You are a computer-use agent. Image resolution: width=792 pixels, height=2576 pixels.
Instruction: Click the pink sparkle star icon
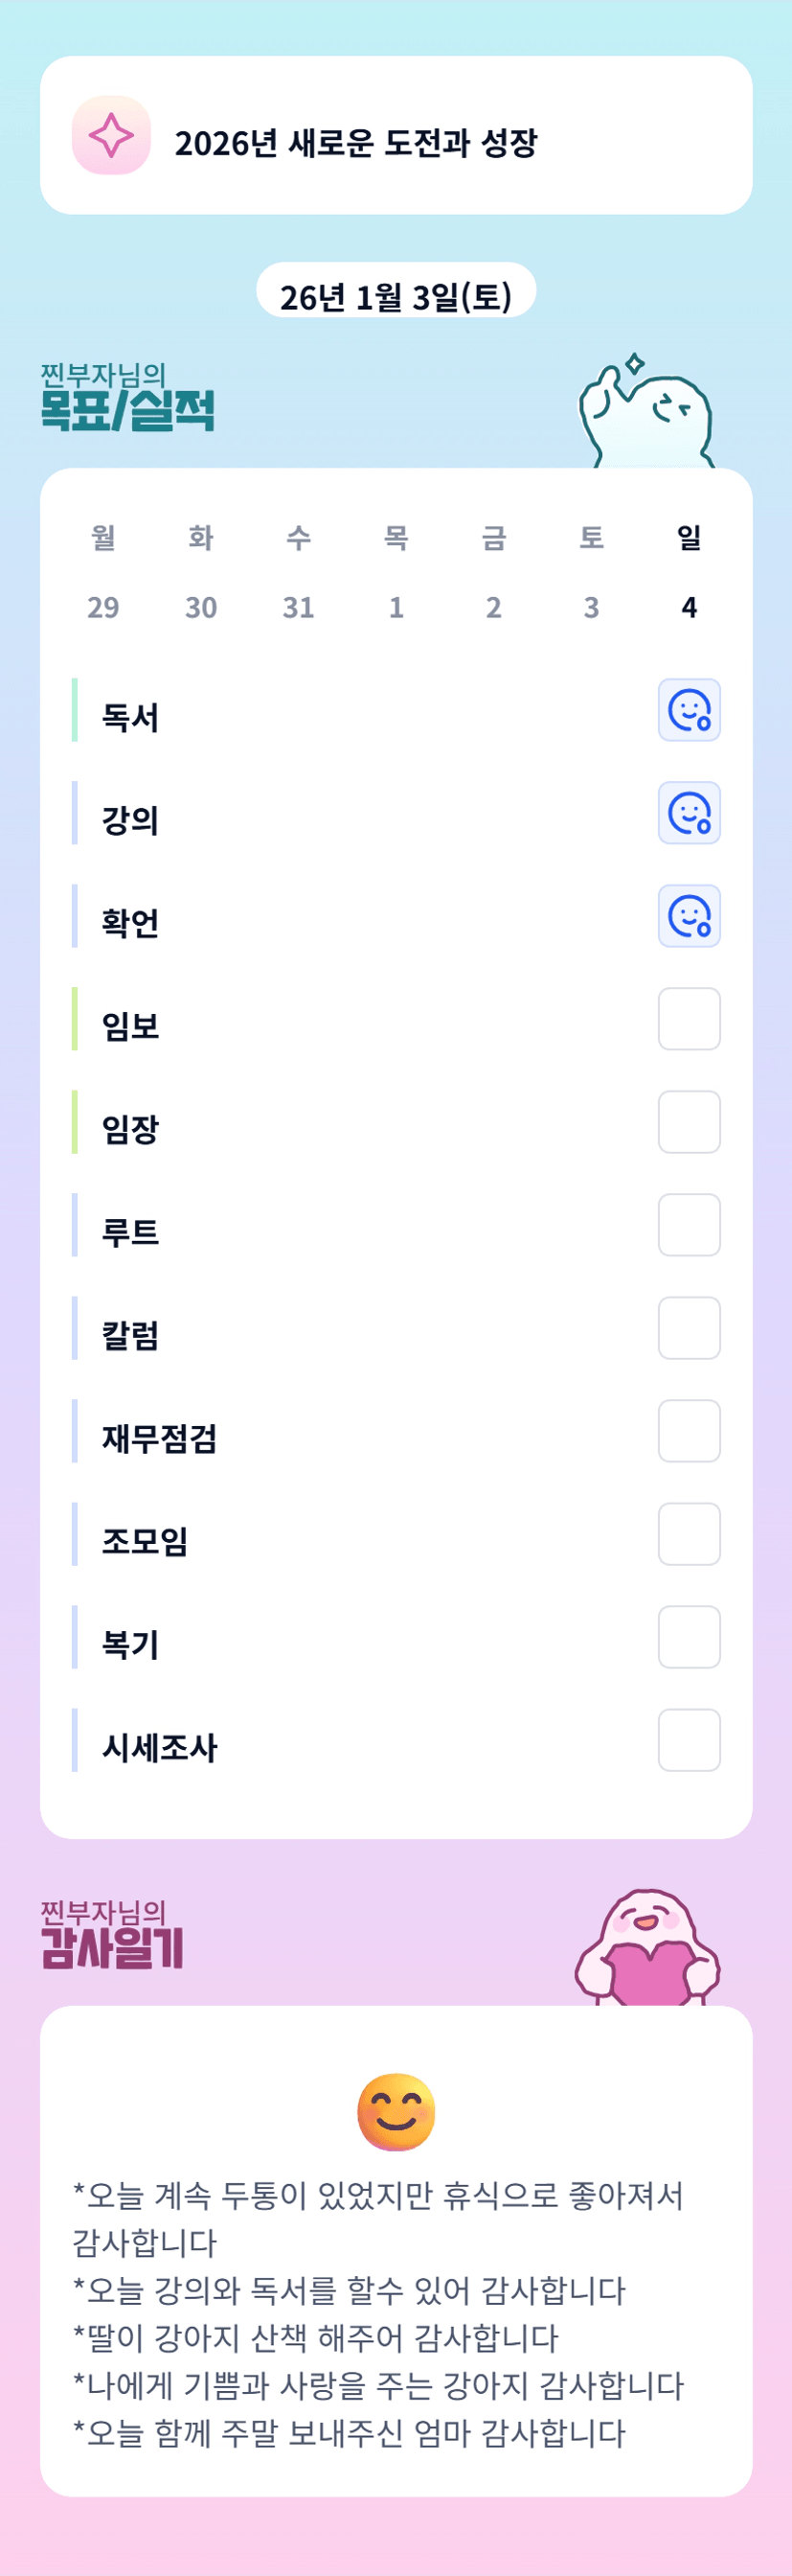tap(111, 135)
